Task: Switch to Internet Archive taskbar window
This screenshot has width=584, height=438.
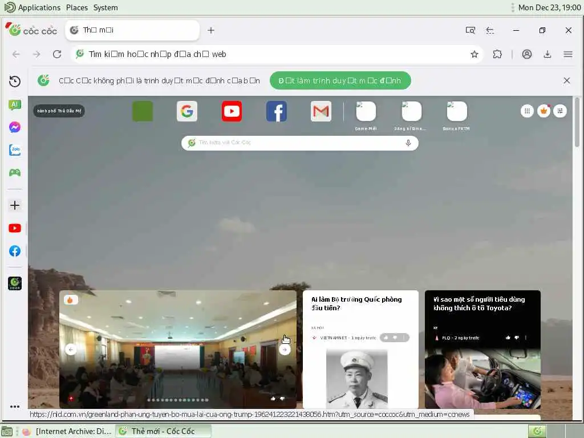Action: tap(67, 431)
